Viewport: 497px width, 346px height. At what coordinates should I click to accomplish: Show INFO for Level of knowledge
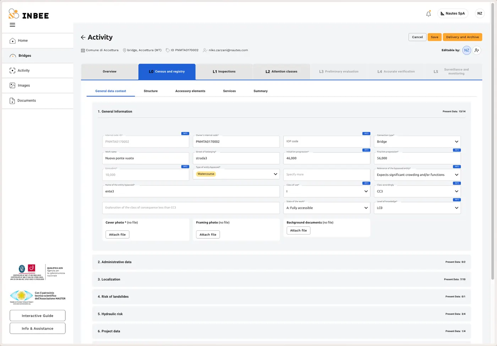[457, 200]
